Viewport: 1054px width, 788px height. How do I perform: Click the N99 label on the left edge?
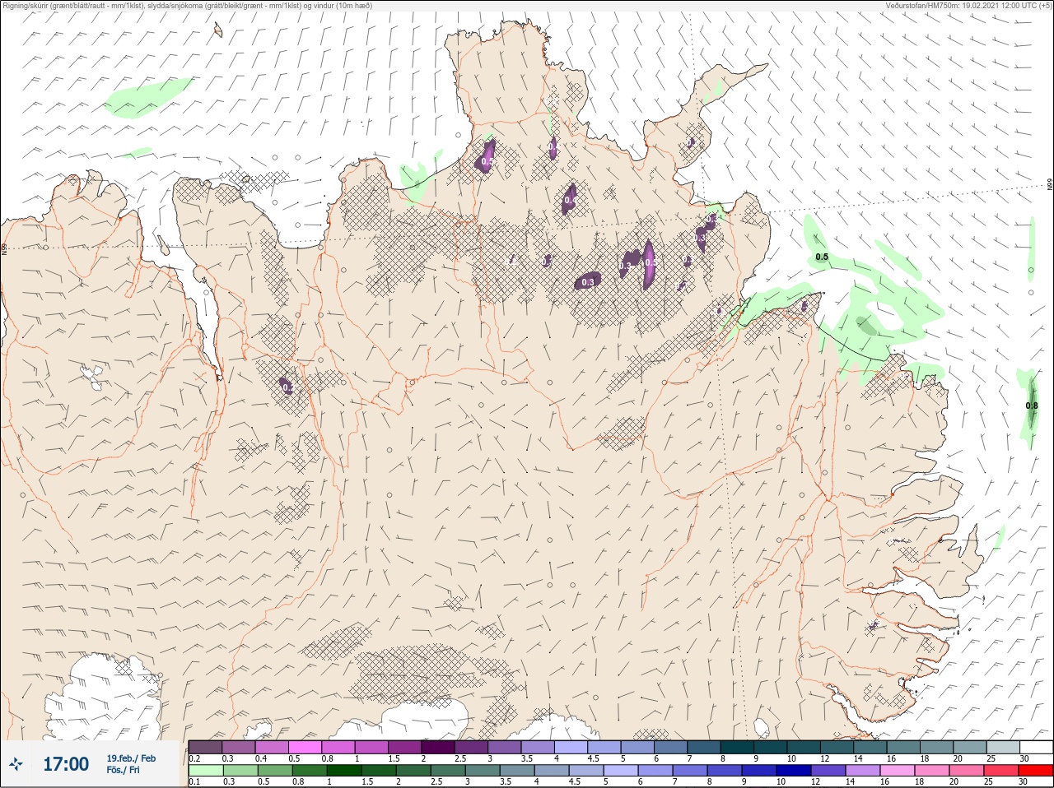tap(4, 248)
